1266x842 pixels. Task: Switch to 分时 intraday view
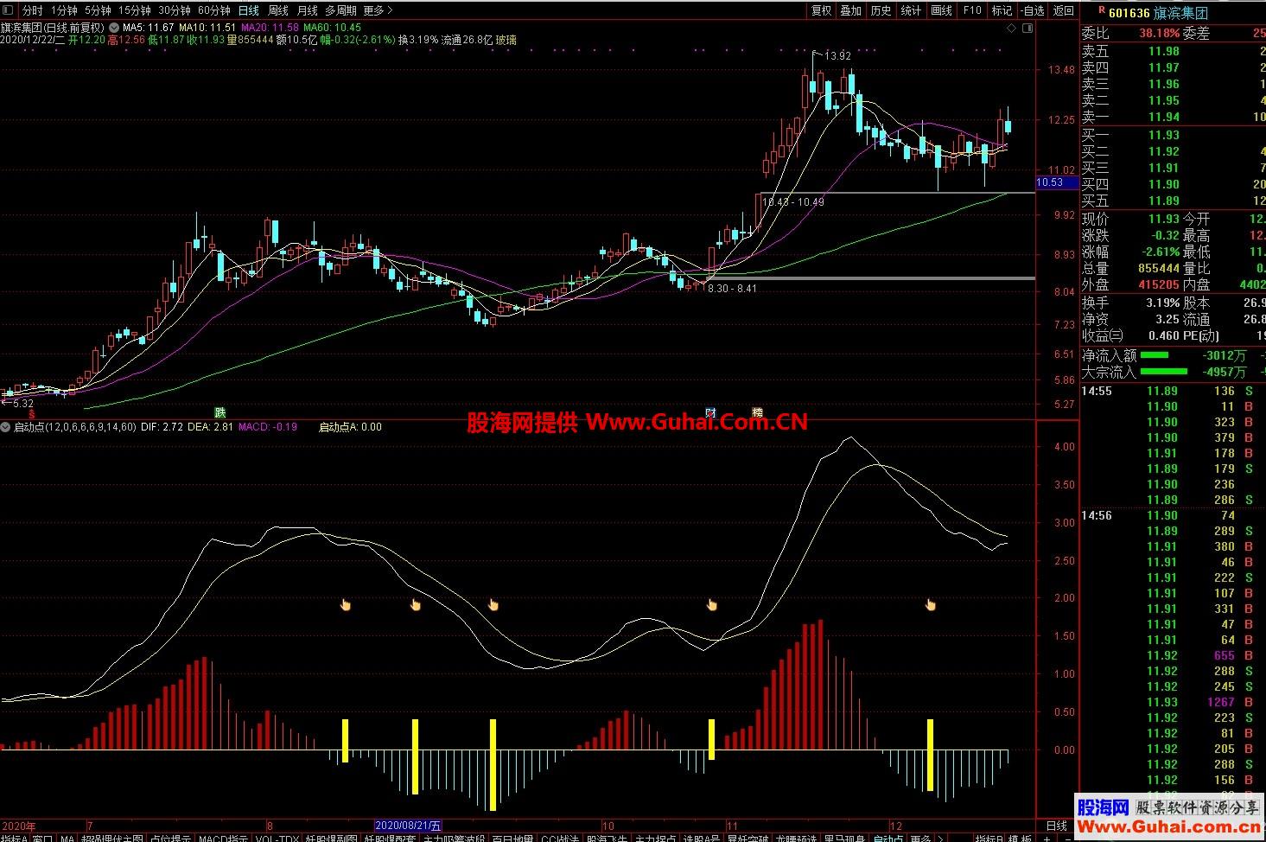pyautogui.click(x=32, y=10)
